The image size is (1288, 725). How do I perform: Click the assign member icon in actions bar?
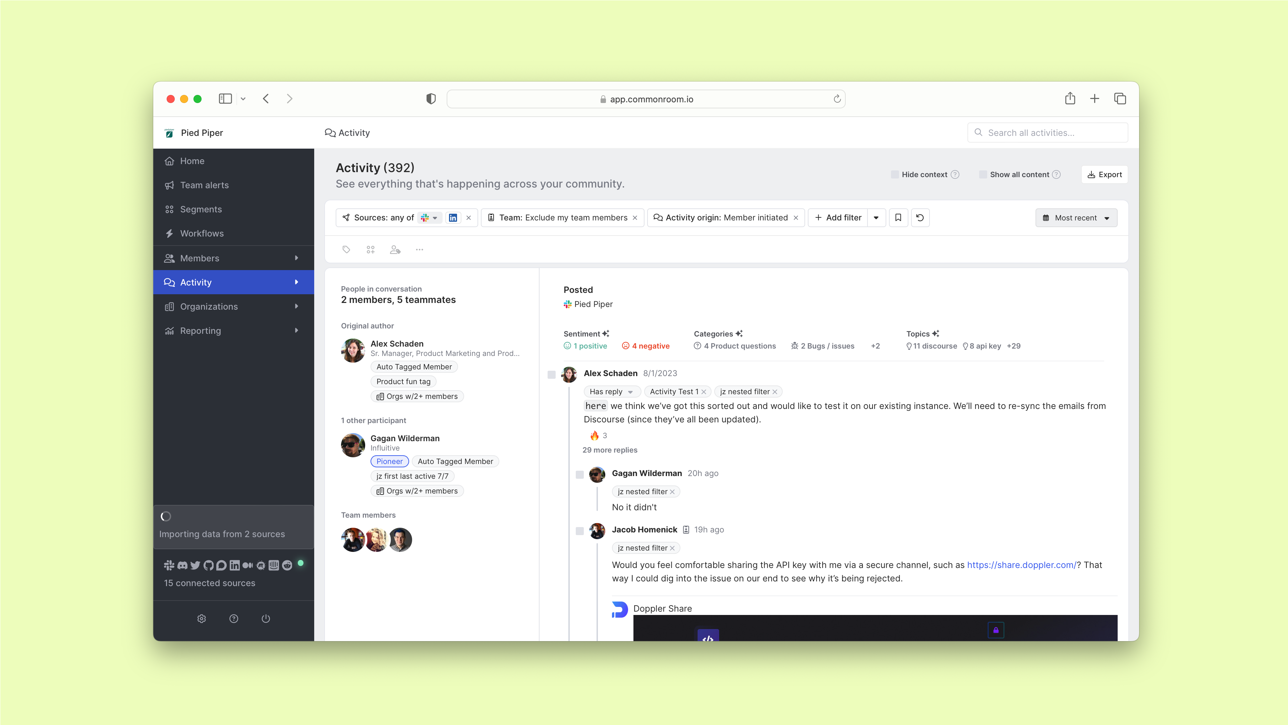[395, 250]
